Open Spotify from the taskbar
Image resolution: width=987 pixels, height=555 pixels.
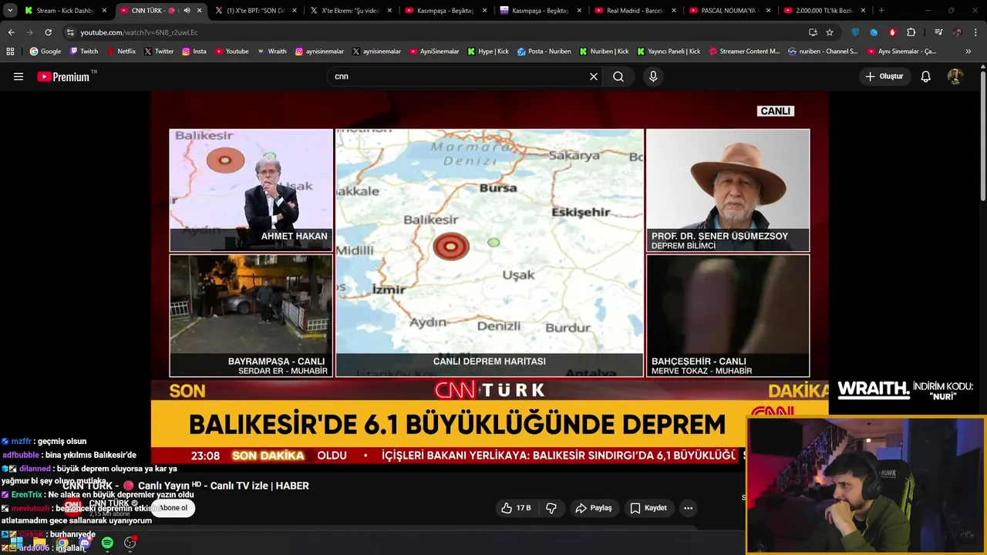click(x=107, y=543)
